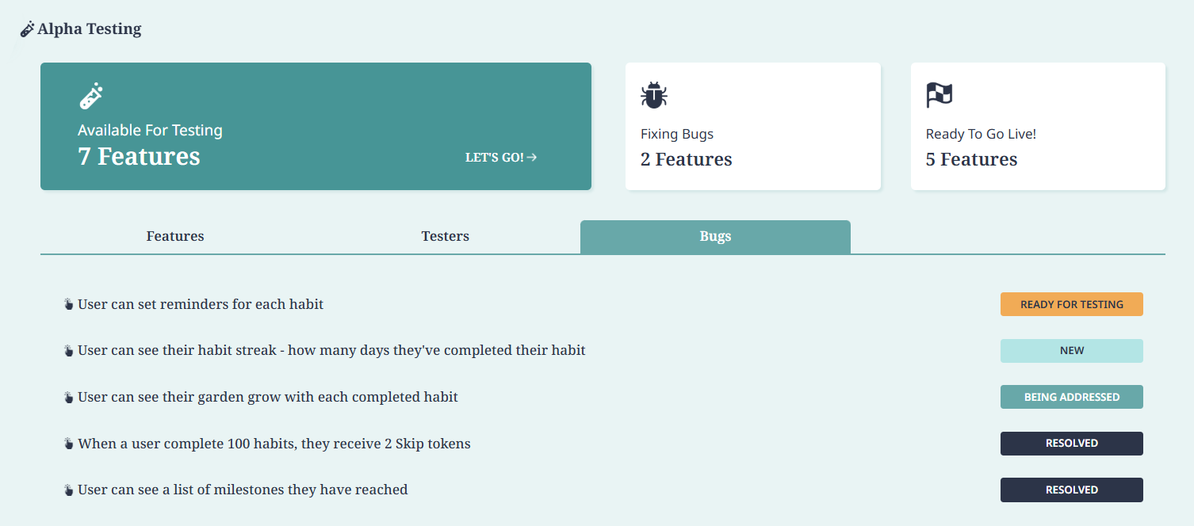Open the Testers tab
The width and height of the screenshot is (1194, 526).
(x=445, y=236)
